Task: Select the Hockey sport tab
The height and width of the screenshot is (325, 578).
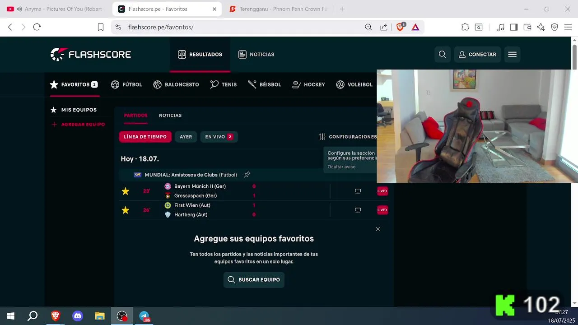Action: tap(309, 84)
